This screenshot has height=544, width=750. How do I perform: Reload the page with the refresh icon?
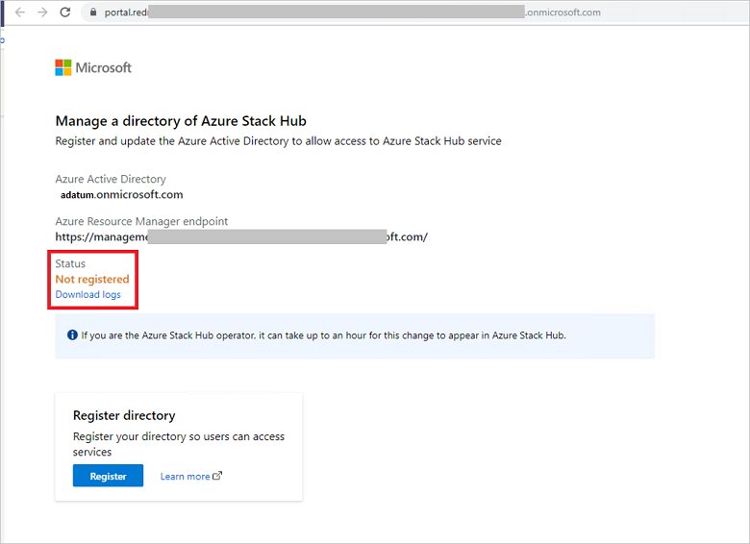coord(64,12)
